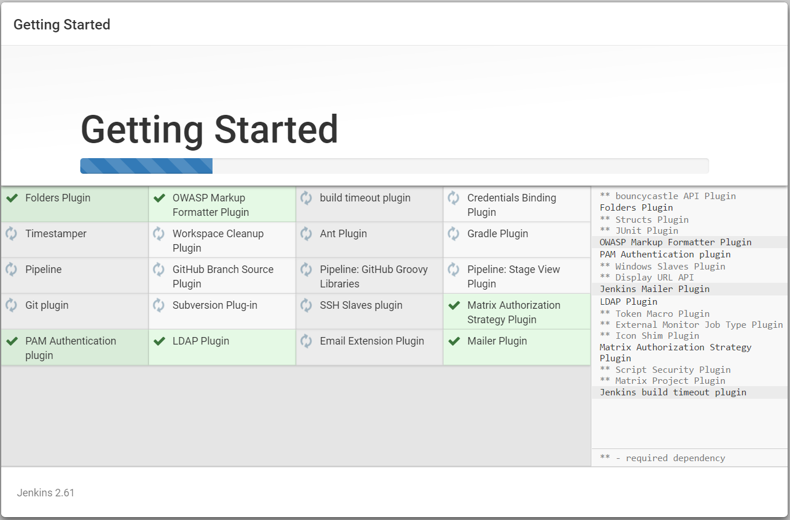Click the small 'Getting Started' dialog title

[62, 25]
